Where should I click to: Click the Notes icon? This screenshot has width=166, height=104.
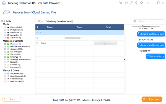[8, 62]
